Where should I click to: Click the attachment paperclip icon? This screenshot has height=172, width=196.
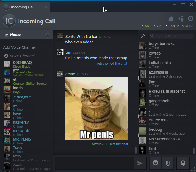[168, 163]
